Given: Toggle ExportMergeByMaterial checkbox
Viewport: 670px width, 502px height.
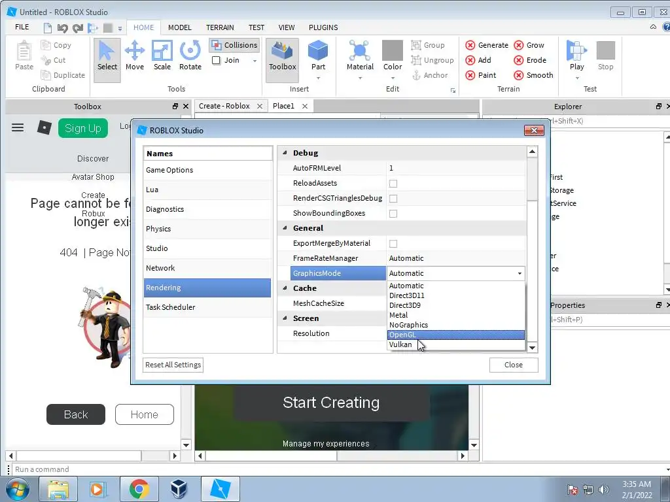Looking at the screenshot, I should click(393, 244).
